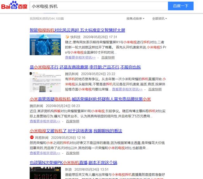The height and width of the screenshot is (179, 203).
Task: Click the dark thumbnail of 新浪 article
Action: pyautogui.click(x=45, y=173)
